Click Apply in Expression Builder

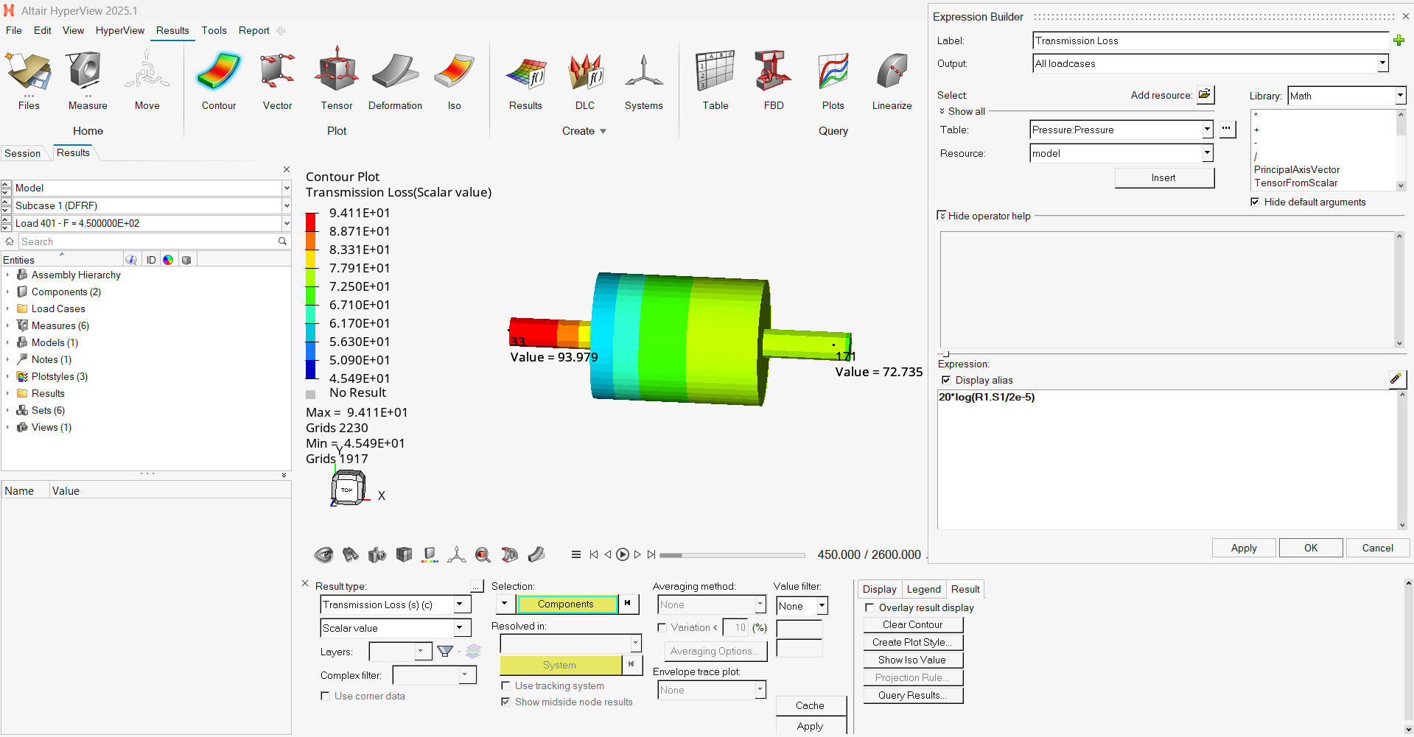[1244, 548]
